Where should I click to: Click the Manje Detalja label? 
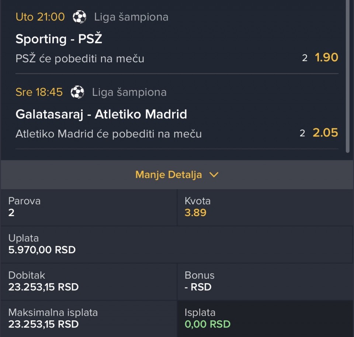pyautogui.click(x=169, y=175)
